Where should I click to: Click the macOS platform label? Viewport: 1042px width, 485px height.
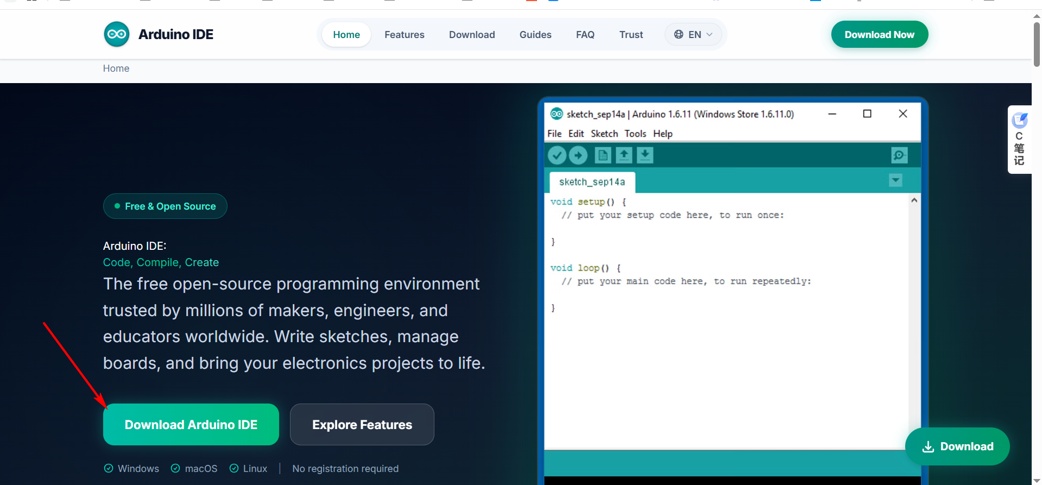[201, 469]
